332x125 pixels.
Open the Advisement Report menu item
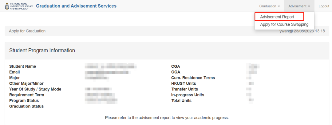277,17
